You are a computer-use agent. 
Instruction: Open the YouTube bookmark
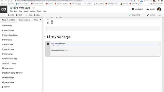pyautogui.click(x=49, y=4)
